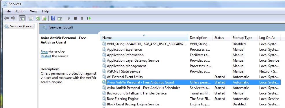This screenshot has height=108, width=285.
Task: Click the Refresh toolbar icon
Action: (x=38, y=18)
